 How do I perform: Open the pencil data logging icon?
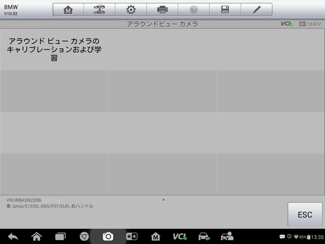coord(257,9)
